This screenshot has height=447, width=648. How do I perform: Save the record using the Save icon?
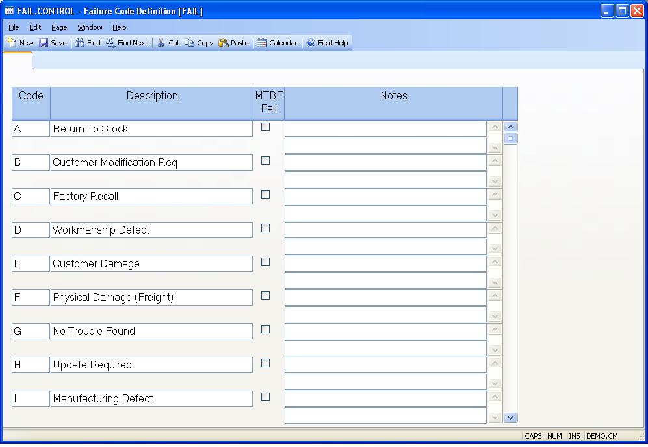pos(44,43)
